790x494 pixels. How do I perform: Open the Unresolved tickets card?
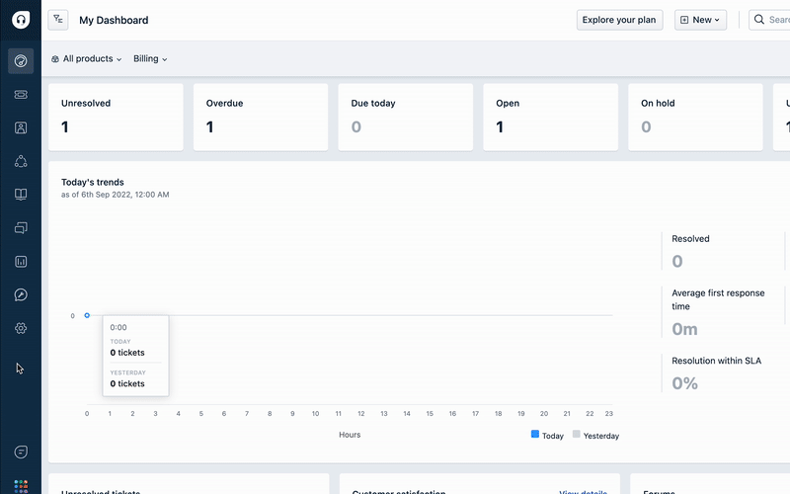(116, 117)
